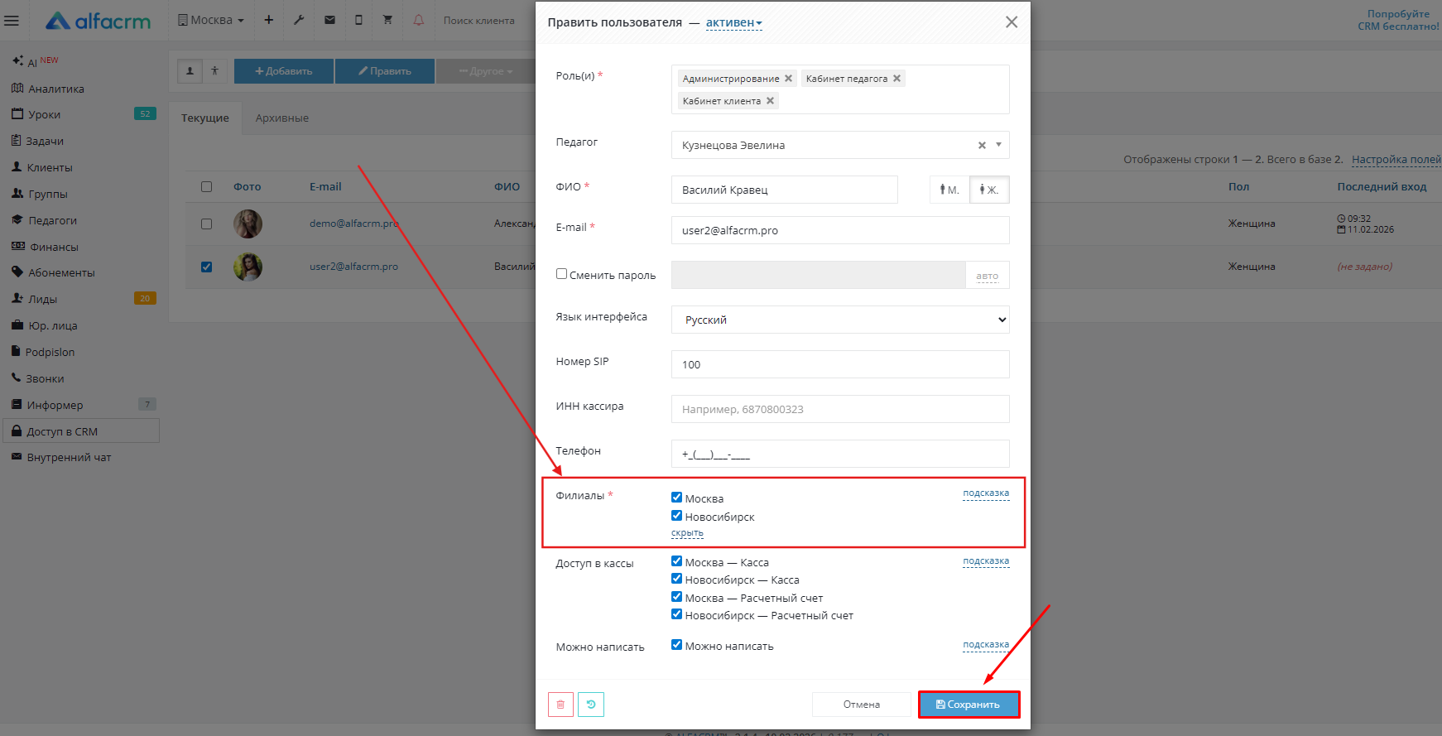Click the wrench settings icon
Screen dimensions: 1442x736
(299, 20)
